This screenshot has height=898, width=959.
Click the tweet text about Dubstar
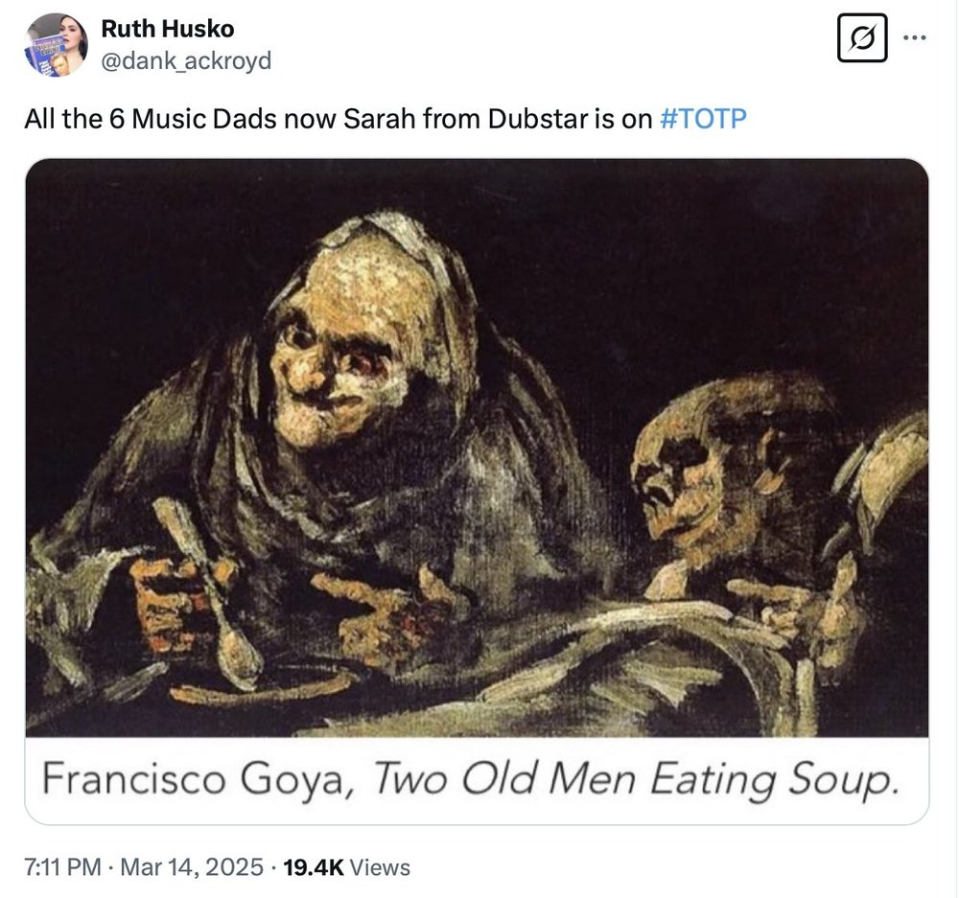(386, 119)
